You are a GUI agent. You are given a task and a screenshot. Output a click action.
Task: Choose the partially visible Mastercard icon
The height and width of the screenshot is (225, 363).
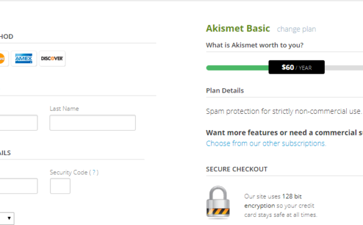pos(4,59)
